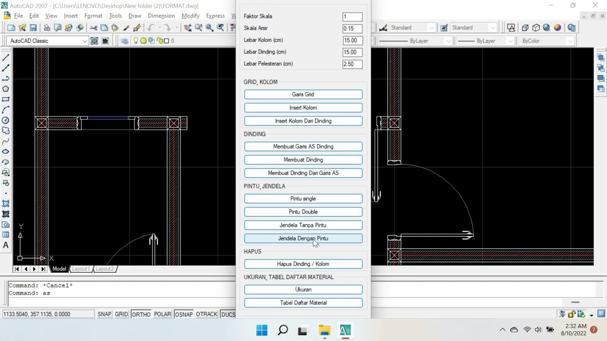
Task: Click the Cut scissors icon
Action: (93, 28)
